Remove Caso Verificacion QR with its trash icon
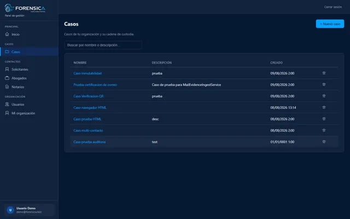 pyautogui.click(x=324, y=96)
